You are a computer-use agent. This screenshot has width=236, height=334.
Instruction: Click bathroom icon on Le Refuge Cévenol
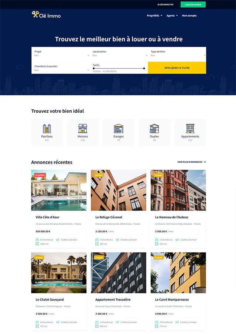pyautogui.click(x=117, y=239)
